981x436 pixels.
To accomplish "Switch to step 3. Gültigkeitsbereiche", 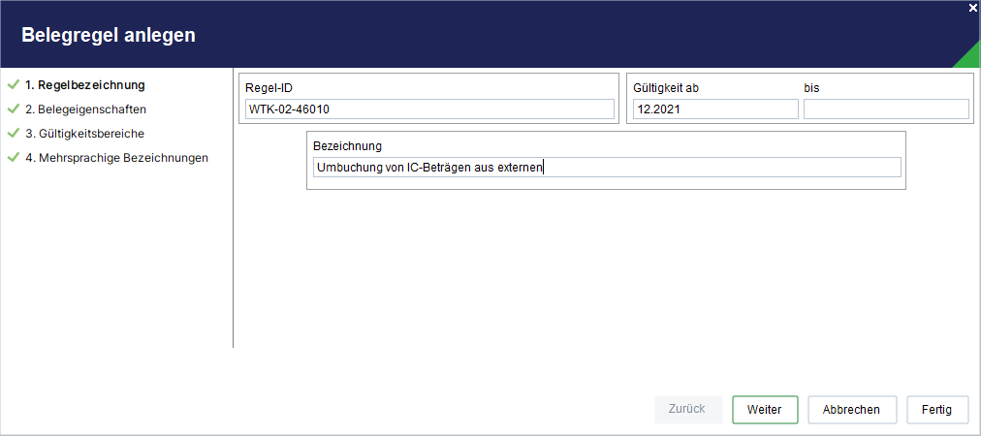I will point(85,134).
